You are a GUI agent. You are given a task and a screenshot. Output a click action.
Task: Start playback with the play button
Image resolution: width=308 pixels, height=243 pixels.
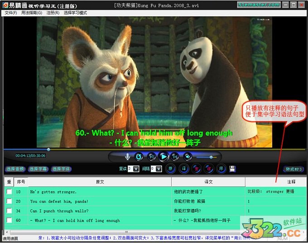[x=164, y=157]
